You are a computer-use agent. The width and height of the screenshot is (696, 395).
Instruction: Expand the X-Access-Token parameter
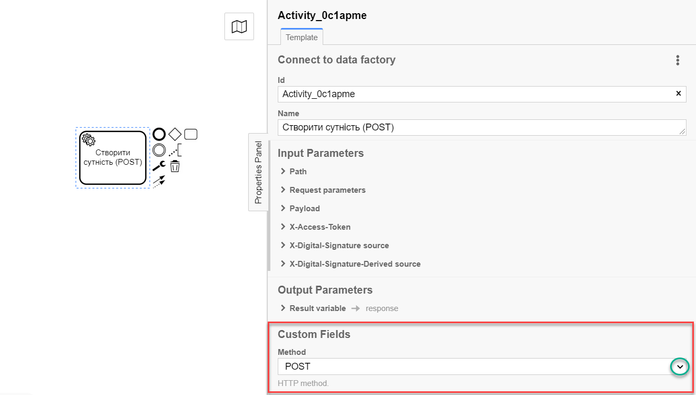click(315, 227)
